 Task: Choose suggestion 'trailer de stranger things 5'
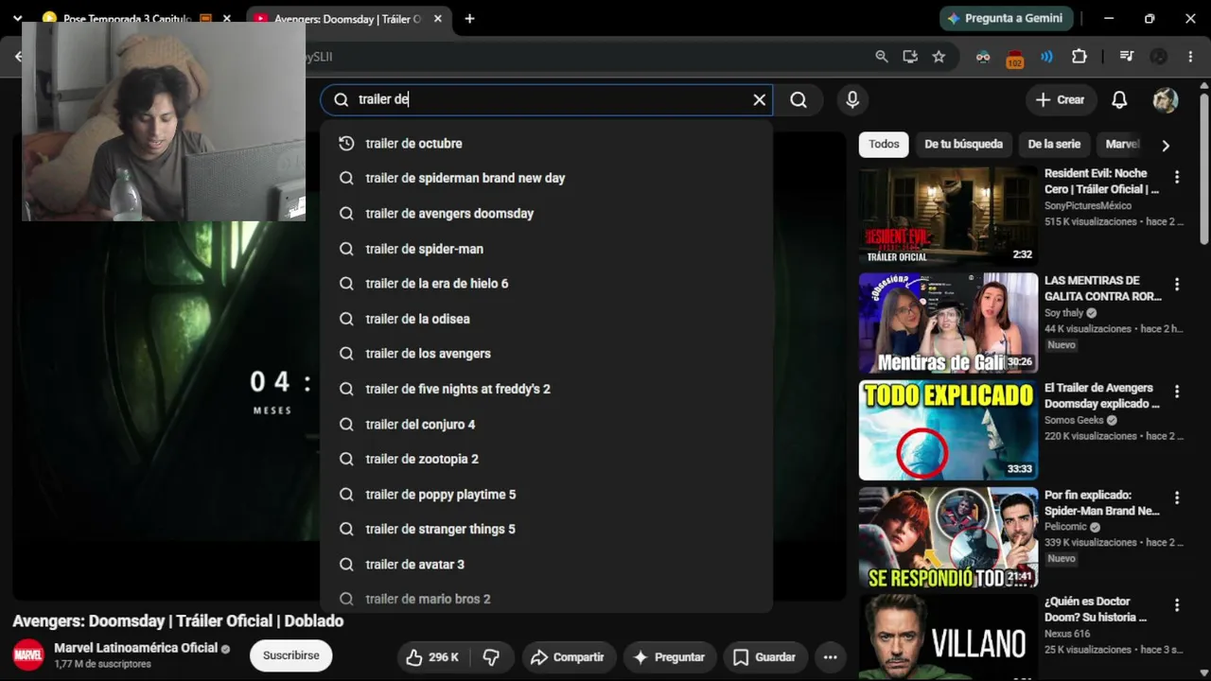(x=547, y=530)
